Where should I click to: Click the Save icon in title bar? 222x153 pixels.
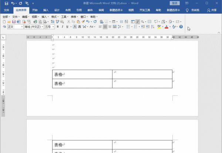tap(6, 3)
